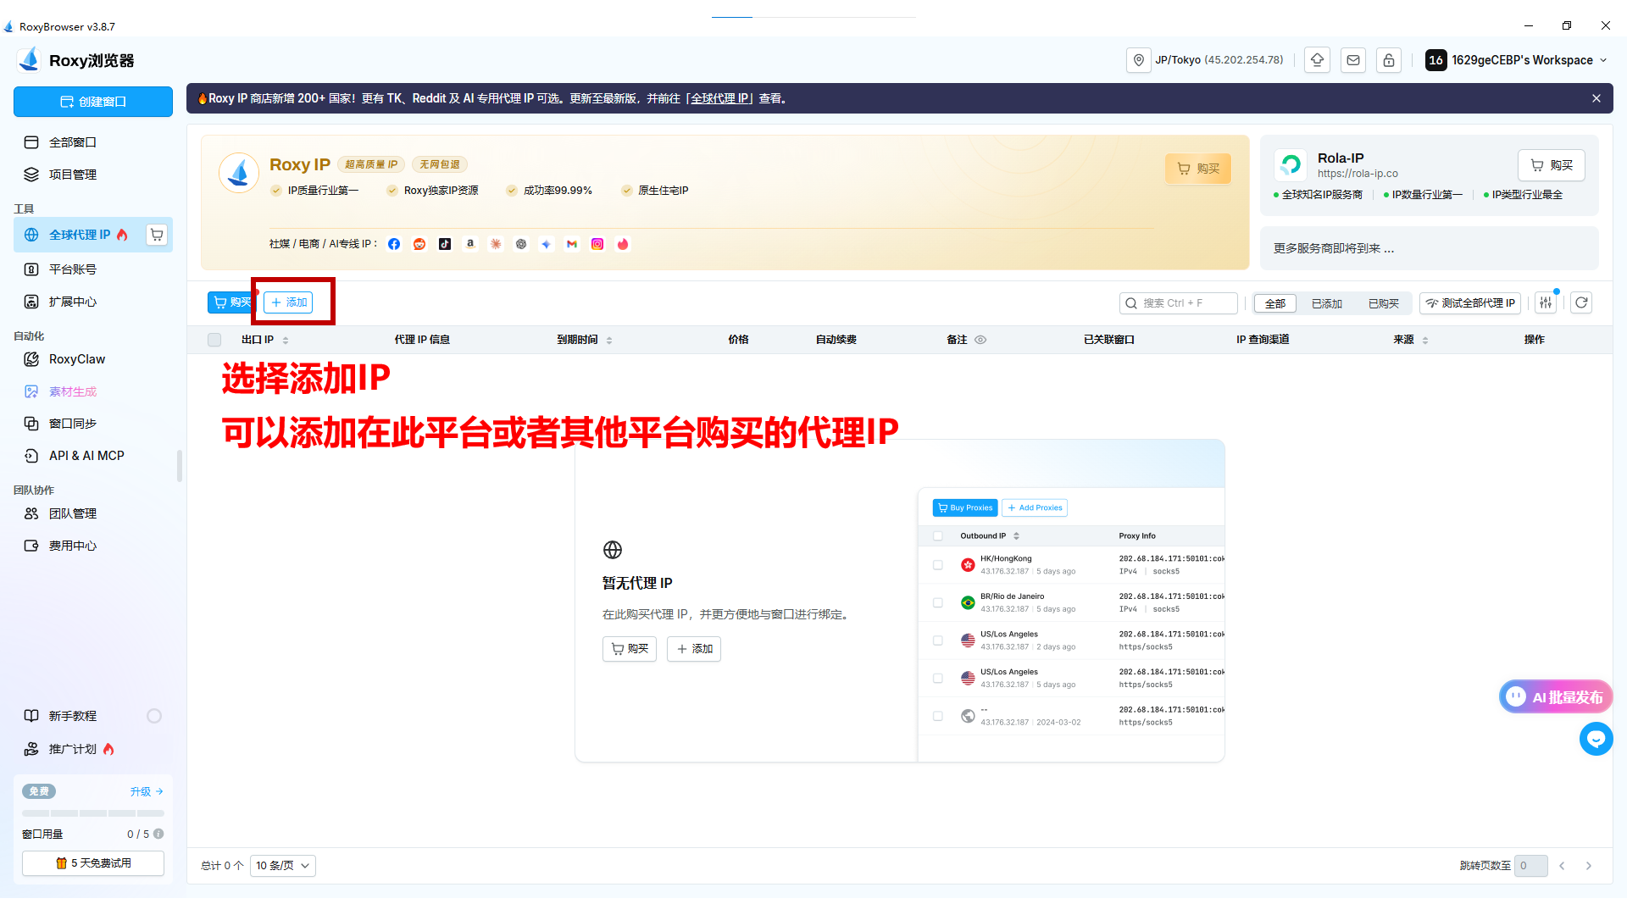Click the Rola-IP logo icon
The height and width of the screenshot is (915, 1627).
coord(1291,164)
